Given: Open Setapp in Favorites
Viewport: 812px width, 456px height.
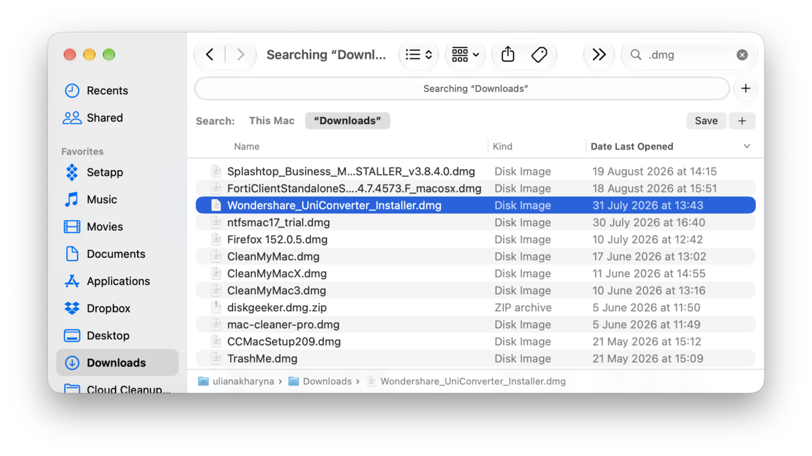Looking at the screenshot, I should pos(117,172).
